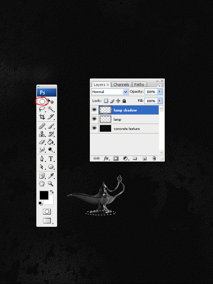This screenshot has height=284, width=213.
Task: Click the Ps logo header in toolbox
Action: coord(47,92)
